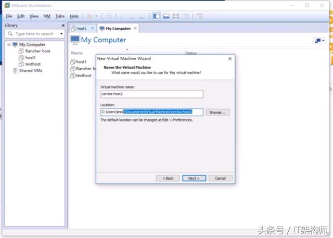Click the console view toolbar icon
Viewport: 333px width, 238px height.
(200, 16)
